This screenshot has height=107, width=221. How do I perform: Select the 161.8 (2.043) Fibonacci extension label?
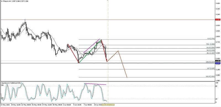coord(211,76)
